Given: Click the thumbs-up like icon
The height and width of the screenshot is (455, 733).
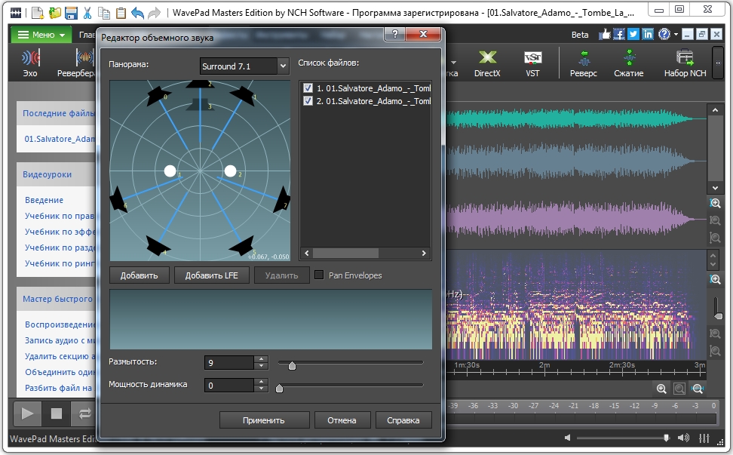Looking at the screenshot, I should pyautogui.click(x=605, y=34).
